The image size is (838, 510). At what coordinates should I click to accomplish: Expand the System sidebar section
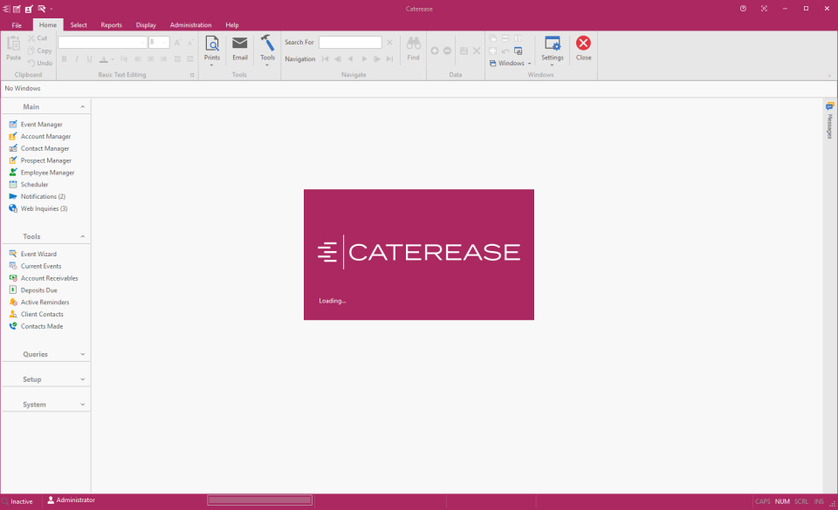click(82, 405)
